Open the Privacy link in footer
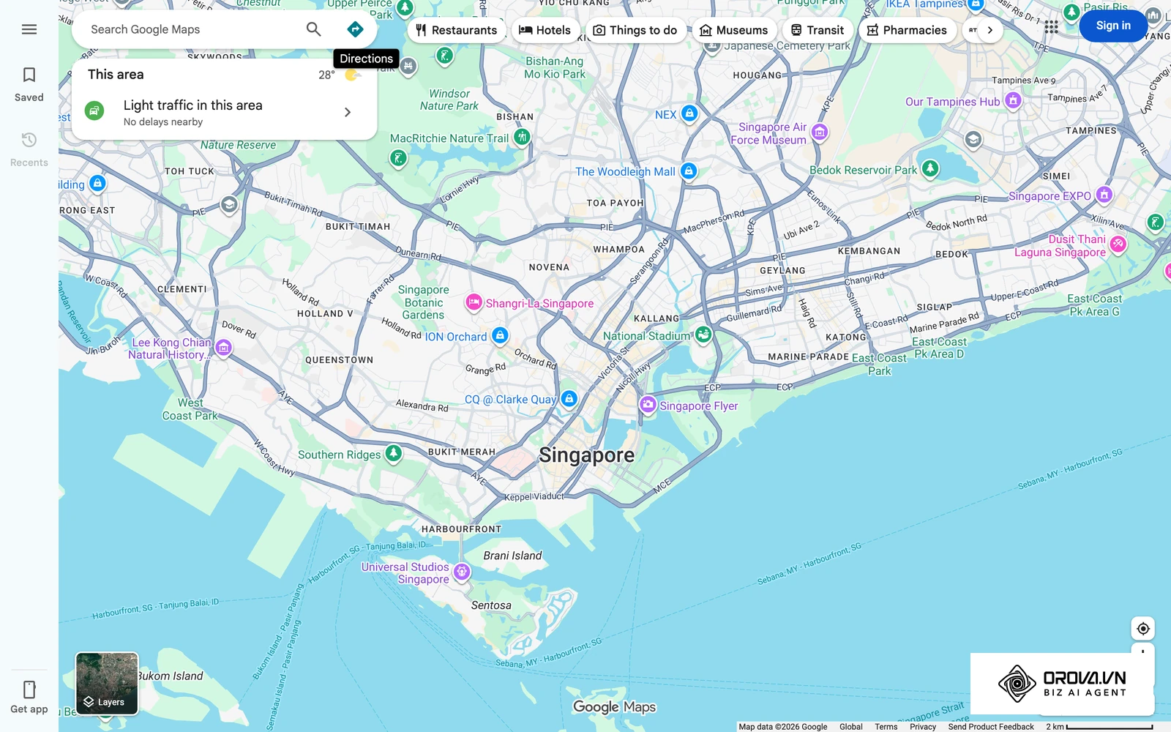1171x732 pixels. [x=923, y=727]
